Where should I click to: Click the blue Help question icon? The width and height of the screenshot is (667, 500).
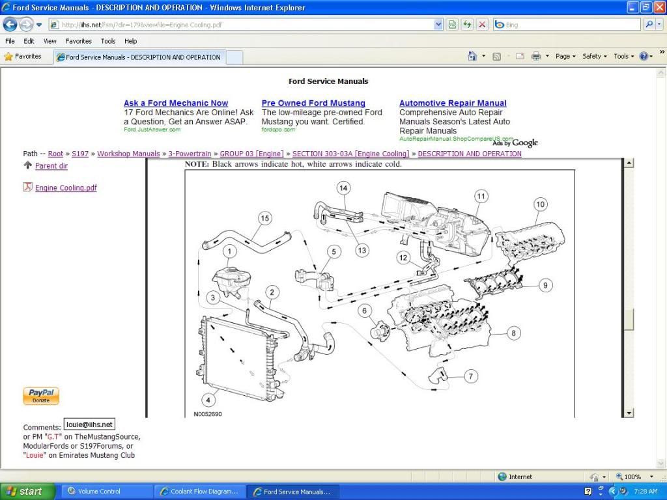coord(644,56)
